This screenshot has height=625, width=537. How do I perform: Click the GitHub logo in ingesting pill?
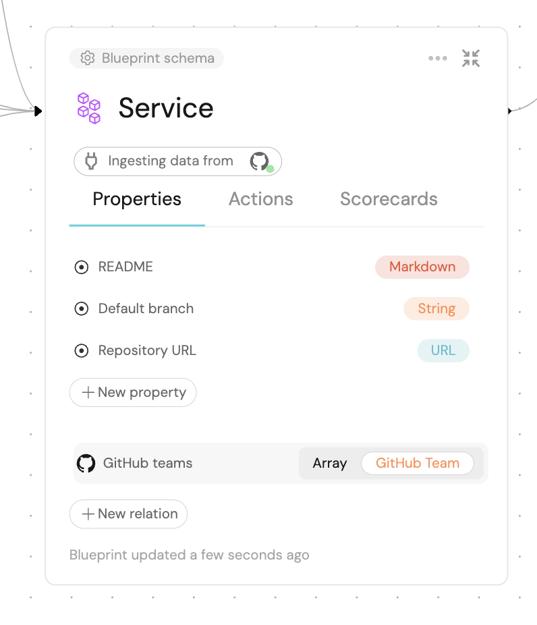coord(259,161)
